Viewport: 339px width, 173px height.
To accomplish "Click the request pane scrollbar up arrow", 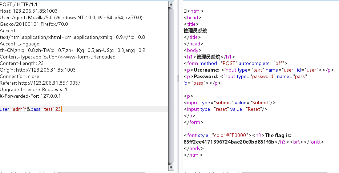I will click(171, 4).
